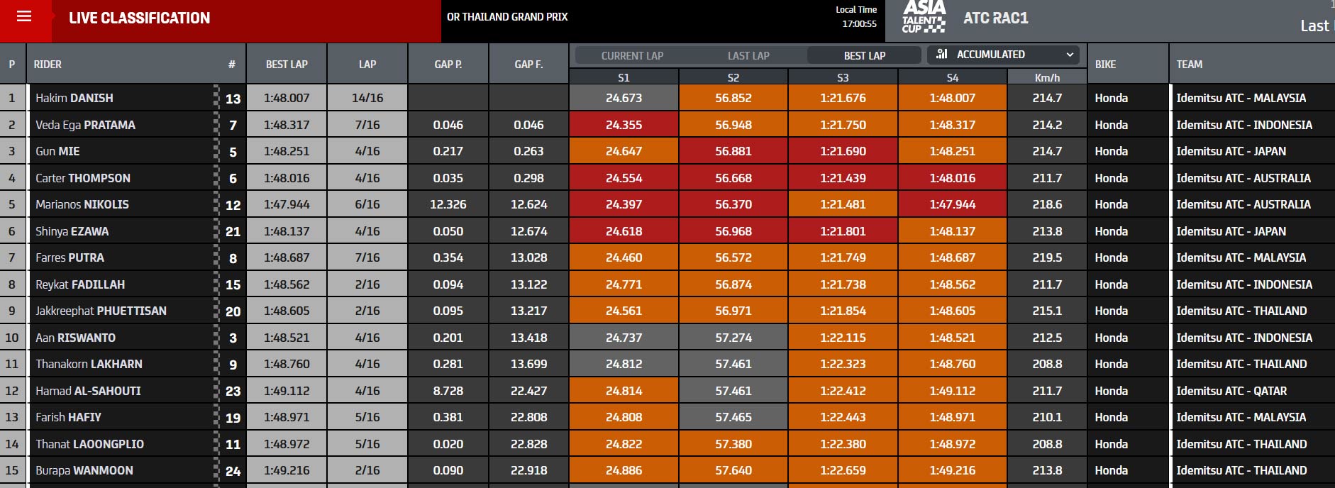The width and height of the screenshot is (1335, 488).
Task: Click checkered flag marker beside Marianos Nikolis
Action: pos(216,204)
